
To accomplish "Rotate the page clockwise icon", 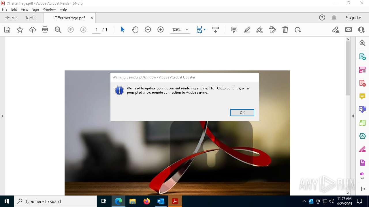I will pyautogui.click(x=298, y=30).
